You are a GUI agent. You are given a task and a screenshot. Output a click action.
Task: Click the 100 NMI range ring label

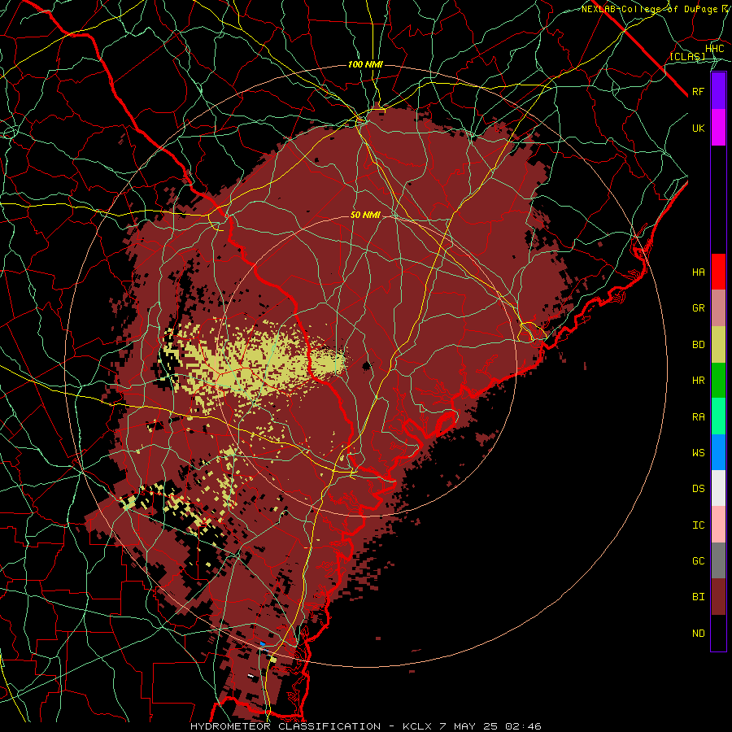pyautogui.click(x=365, y=64)
